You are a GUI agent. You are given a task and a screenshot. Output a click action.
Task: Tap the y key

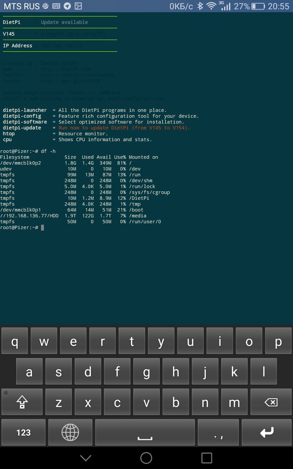click(x=161, y=341)
